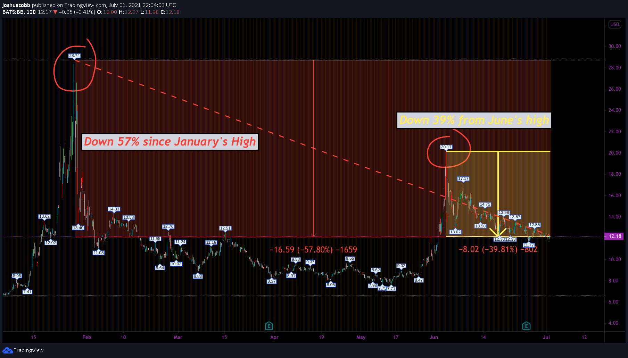Click the 9.58 pivot label
628x358 pixels.
click(x=296, y=259)
